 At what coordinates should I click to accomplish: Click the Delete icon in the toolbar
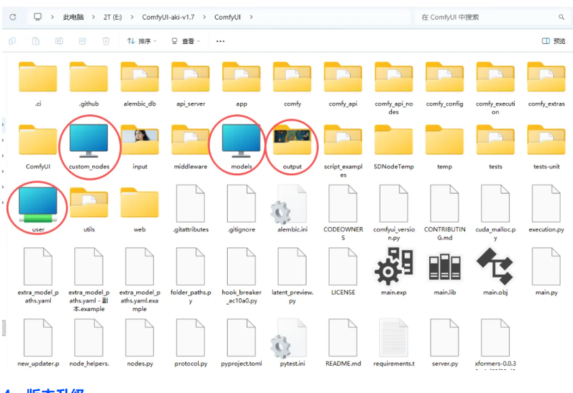(106, 41)
